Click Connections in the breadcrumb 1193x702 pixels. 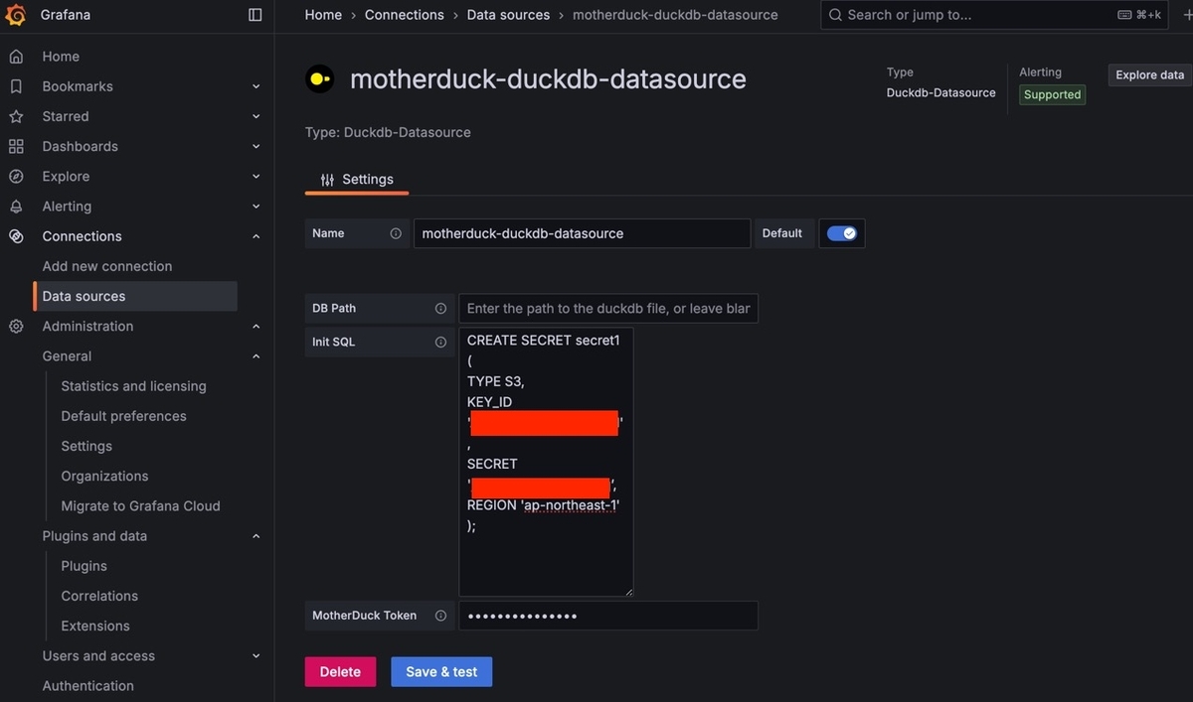click(405, 15)
